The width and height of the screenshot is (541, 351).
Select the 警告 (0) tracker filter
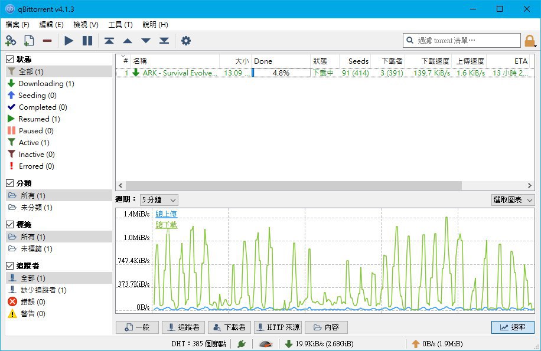tap(59, 313)
